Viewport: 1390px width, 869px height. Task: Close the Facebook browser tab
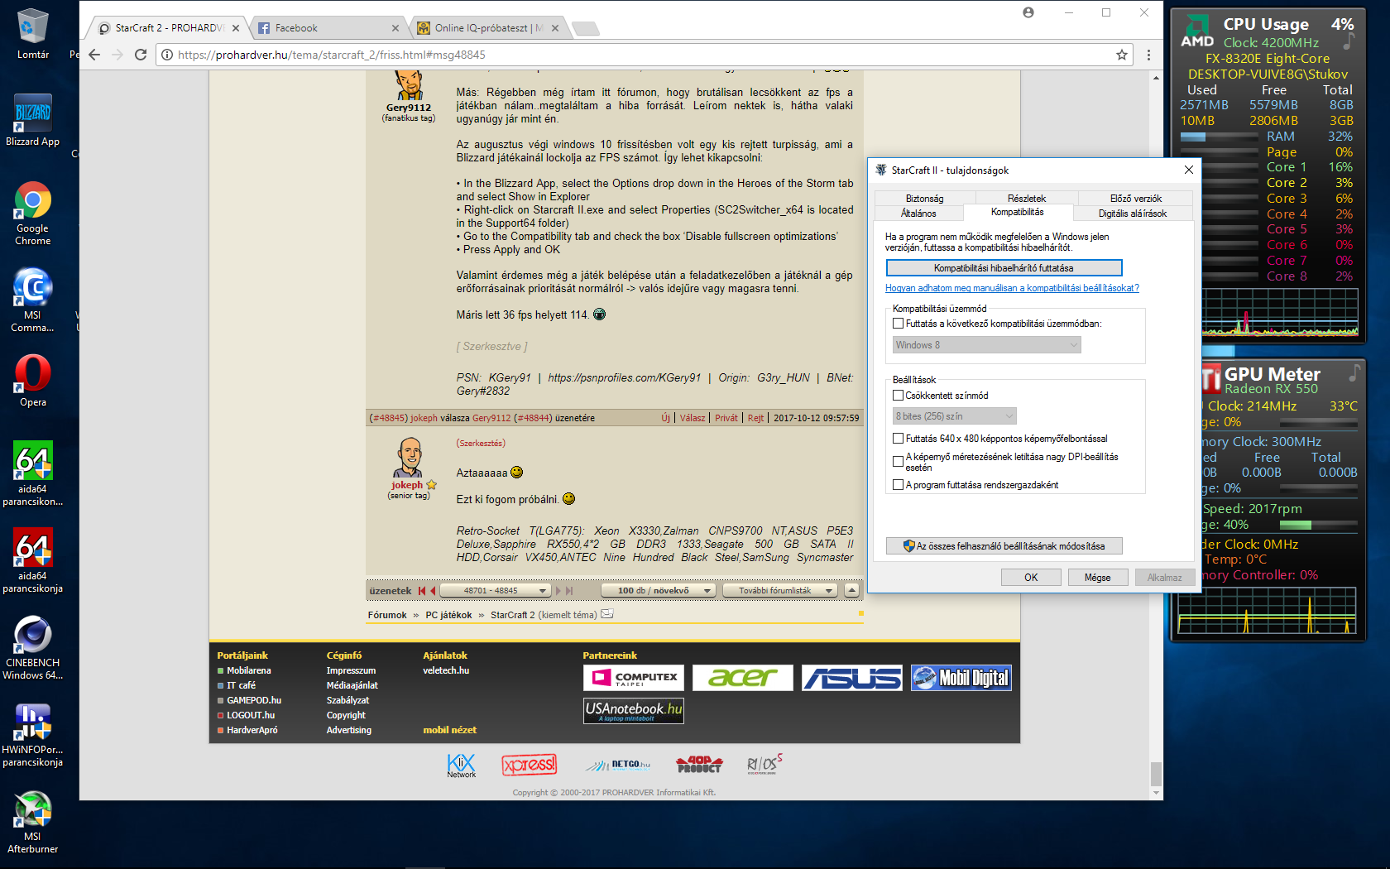point(395,28)
